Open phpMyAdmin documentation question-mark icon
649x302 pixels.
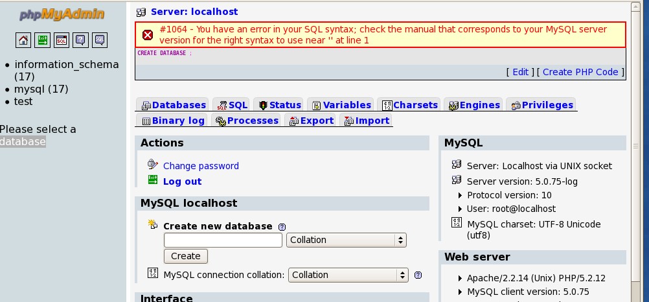tap(80, 40)
